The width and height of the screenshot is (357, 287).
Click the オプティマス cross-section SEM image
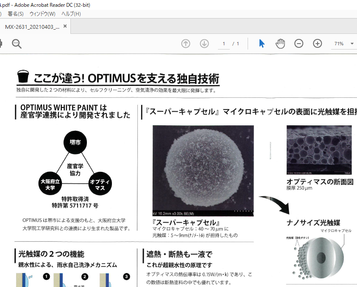319,150
